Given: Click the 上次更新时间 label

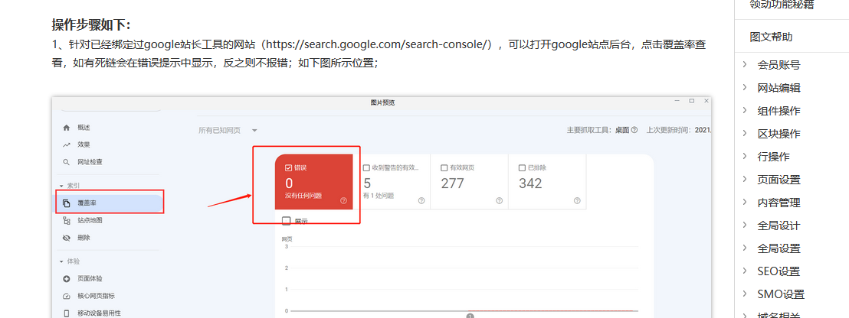Looking at the screenshot, I should [x=669, y=130].
